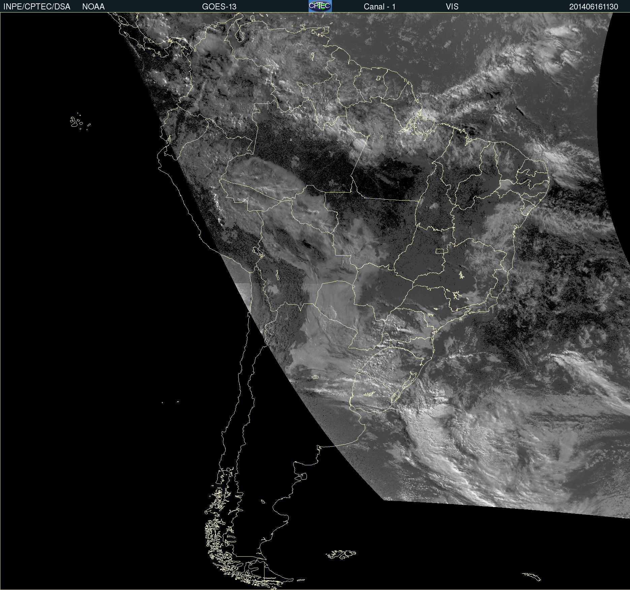This screenshot has width=630, height=590.
Task: Select the NOAA label in the header
Action: [x=93, y=6]
